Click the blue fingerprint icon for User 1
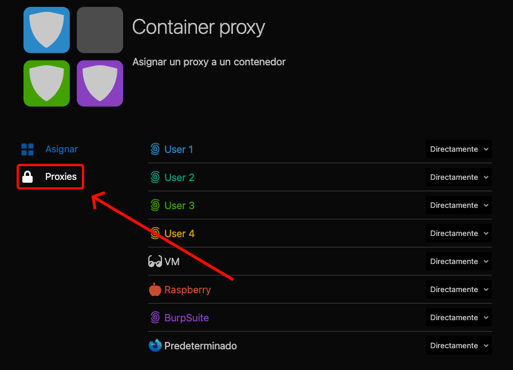 (155, 149)
